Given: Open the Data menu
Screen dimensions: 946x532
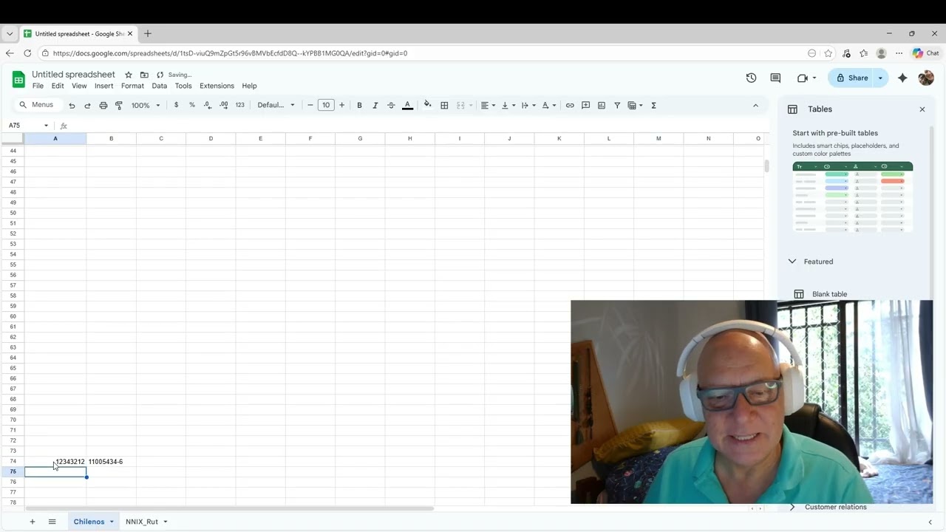Looking at the screenshot, I should [160, 86].
